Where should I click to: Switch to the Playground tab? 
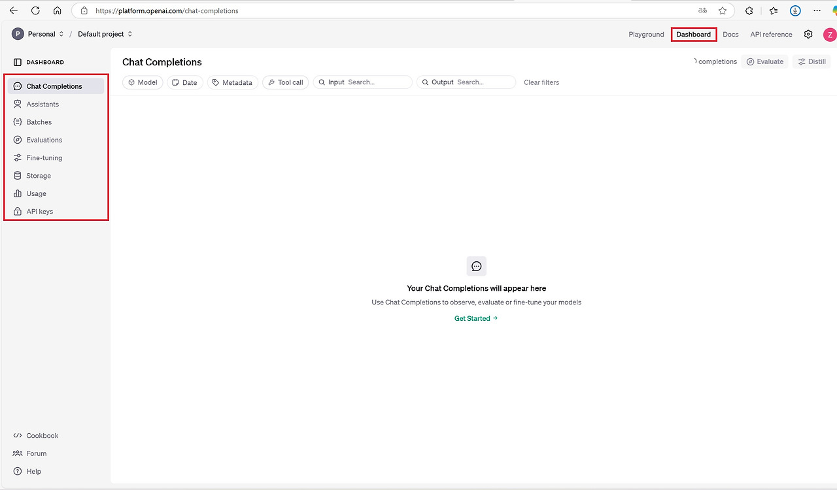click(x=646, y=35)
